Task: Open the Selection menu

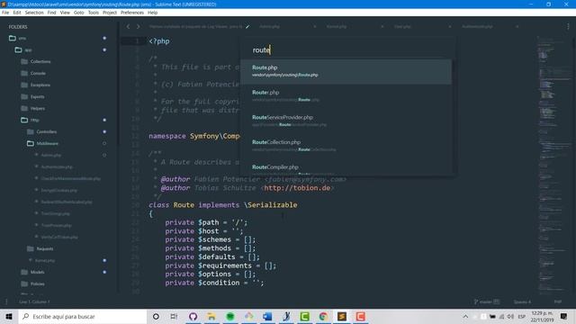Action: point(34,13)
